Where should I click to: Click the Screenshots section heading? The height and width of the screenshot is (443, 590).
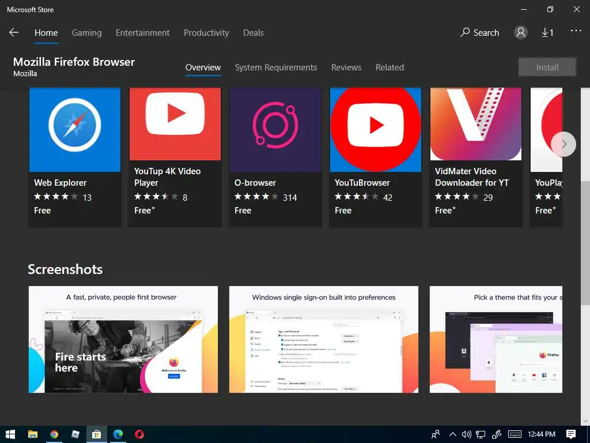coord(65,269)
